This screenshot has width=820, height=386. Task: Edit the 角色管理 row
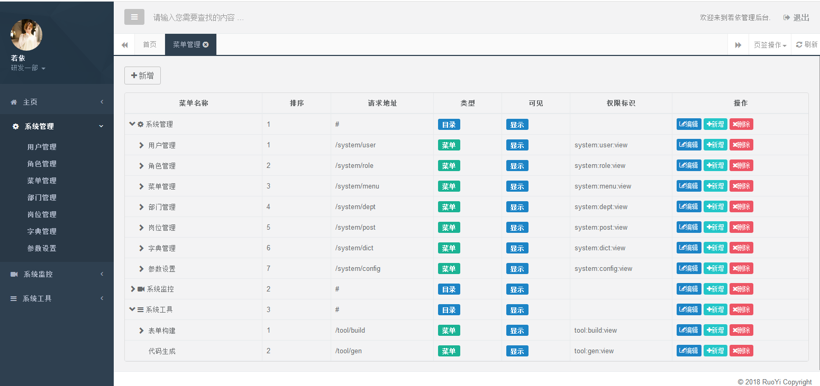point(689,165)
